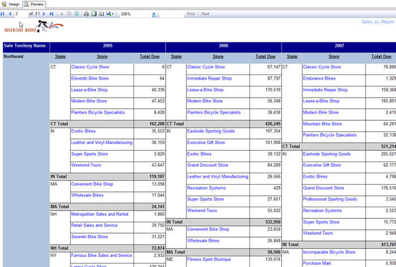Open Exotic Bikes under 2005
The image size is (396, 267).
click(x=83, y=131)
